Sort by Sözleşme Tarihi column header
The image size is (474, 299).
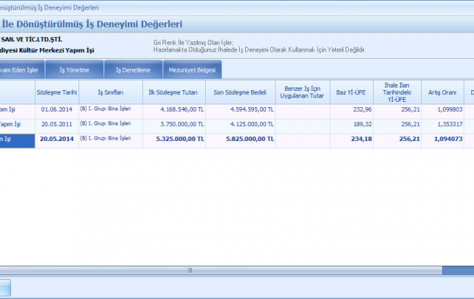(57, 92)
